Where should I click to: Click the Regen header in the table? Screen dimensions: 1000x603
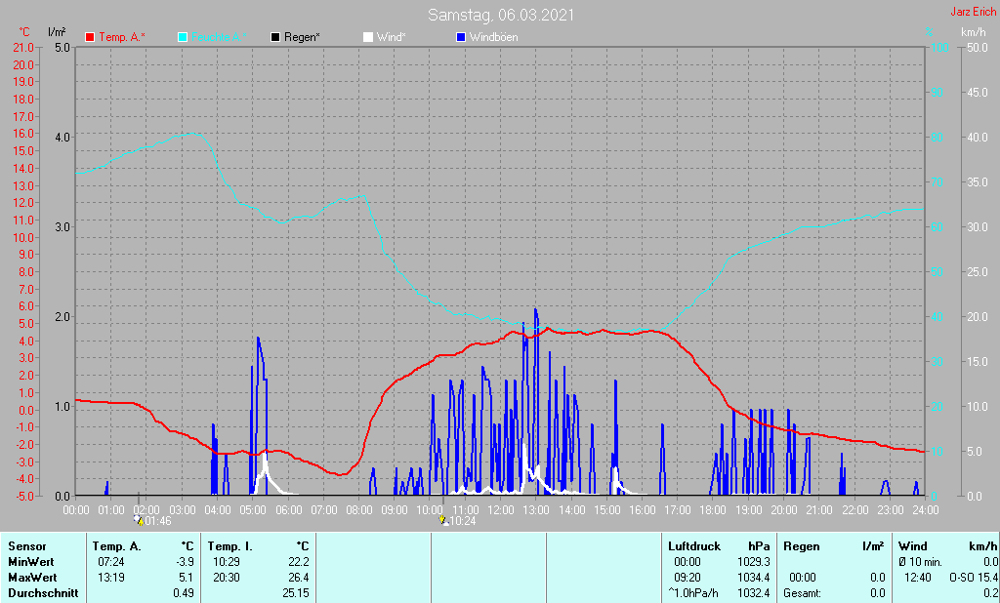pyautogui.click(x=802, y=546)
